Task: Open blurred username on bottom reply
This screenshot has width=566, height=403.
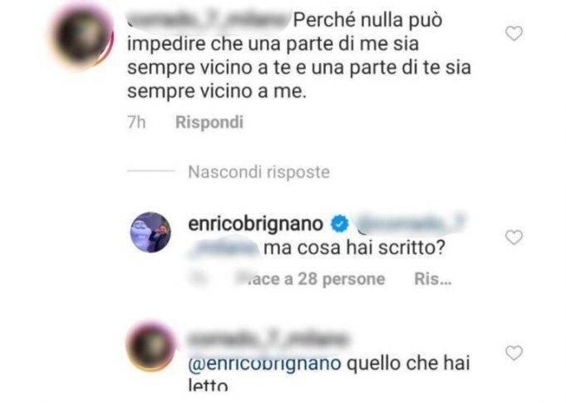Action: pyautogui.click(x=268, y=340)
